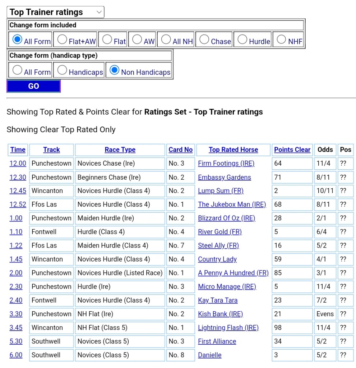
Task: Click the Card No column header
Action: 180,150
